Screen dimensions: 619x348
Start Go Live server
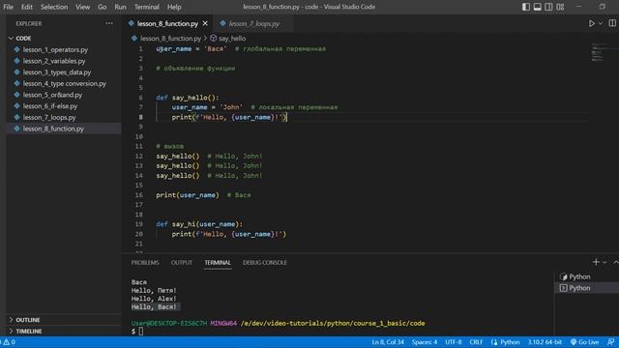584,342
